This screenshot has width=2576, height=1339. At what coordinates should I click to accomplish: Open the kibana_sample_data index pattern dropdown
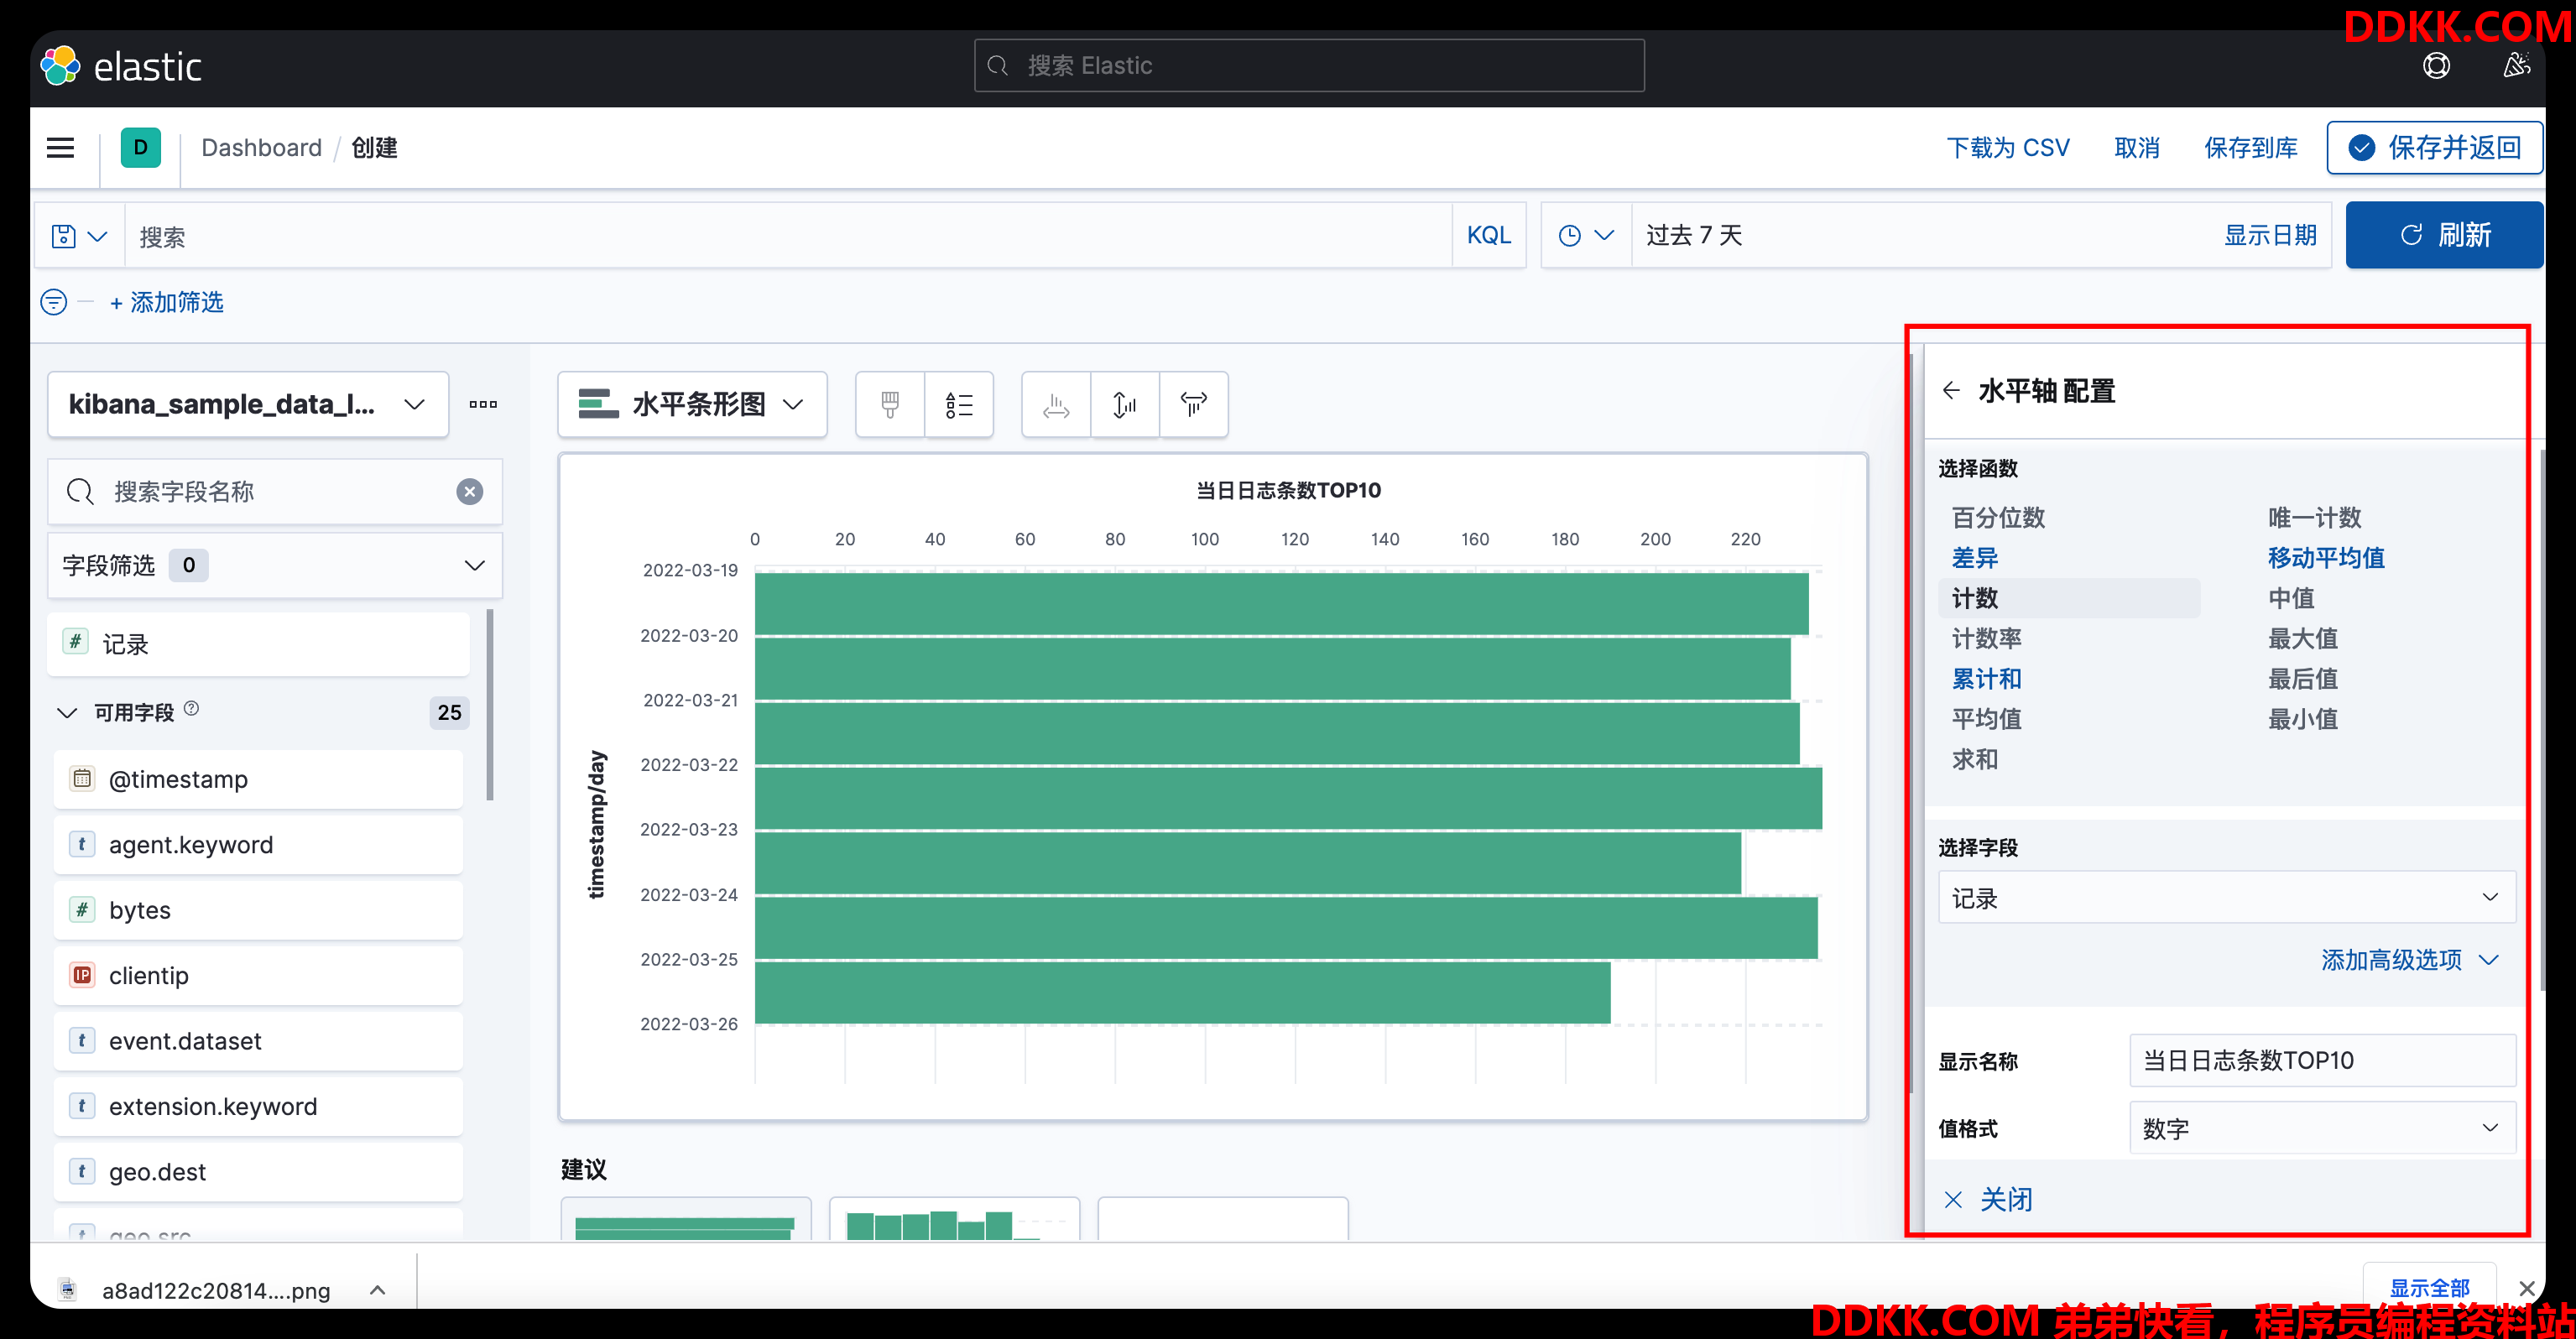click(x=248, y=404)
